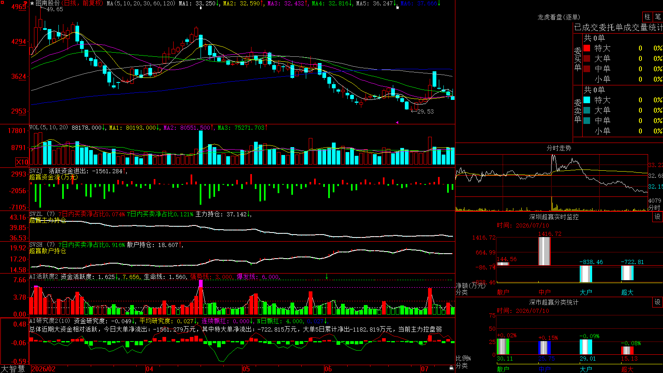The height and width of the screenshot is (373, 663).
Task: Click the AI活跃度2 indicator label
Action: pos(44,276)
